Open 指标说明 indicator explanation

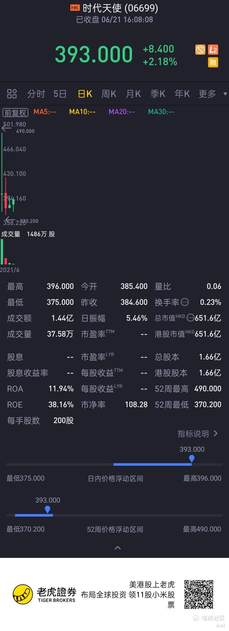tap(198, 434)
